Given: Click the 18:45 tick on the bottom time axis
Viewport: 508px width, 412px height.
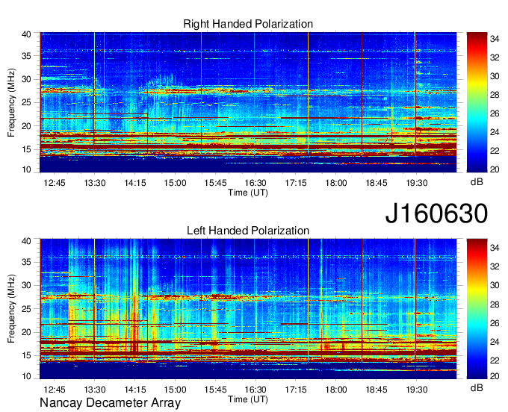Looking at the screenshot, I should (x=377, y=390).
